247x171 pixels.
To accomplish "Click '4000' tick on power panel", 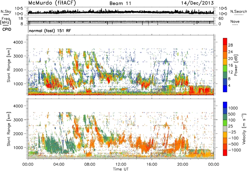I will [x=18, y=42].
